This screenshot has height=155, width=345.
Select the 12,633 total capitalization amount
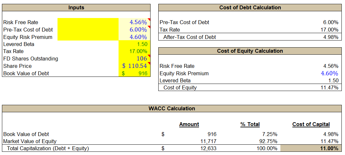(x=208, y=149)
